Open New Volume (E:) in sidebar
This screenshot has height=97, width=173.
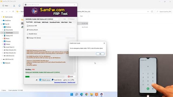click(x=11, y=53)
